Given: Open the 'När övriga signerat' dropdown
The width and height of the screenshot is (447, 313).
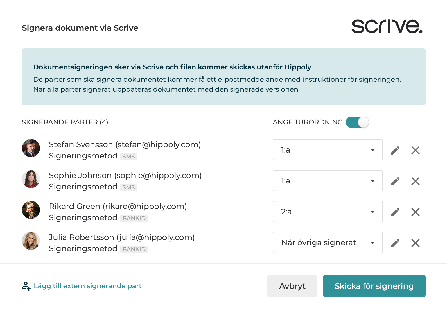Looking at the screenshot, I should pyautogui.click(x=328, y=243).
